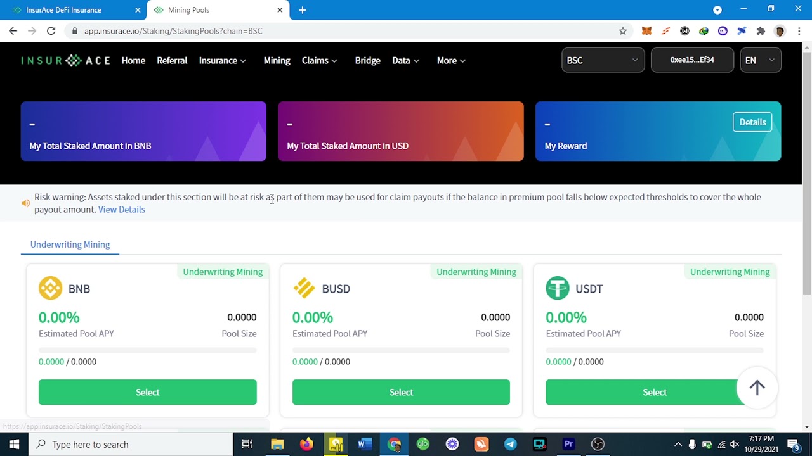Click the blue satellite extension icon

coord(742,31)
